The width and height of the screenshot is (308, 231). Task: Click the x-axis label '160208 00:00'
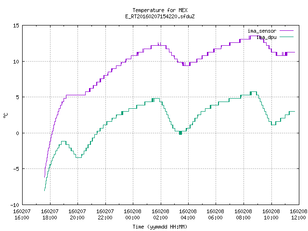(x=133, y=214)
